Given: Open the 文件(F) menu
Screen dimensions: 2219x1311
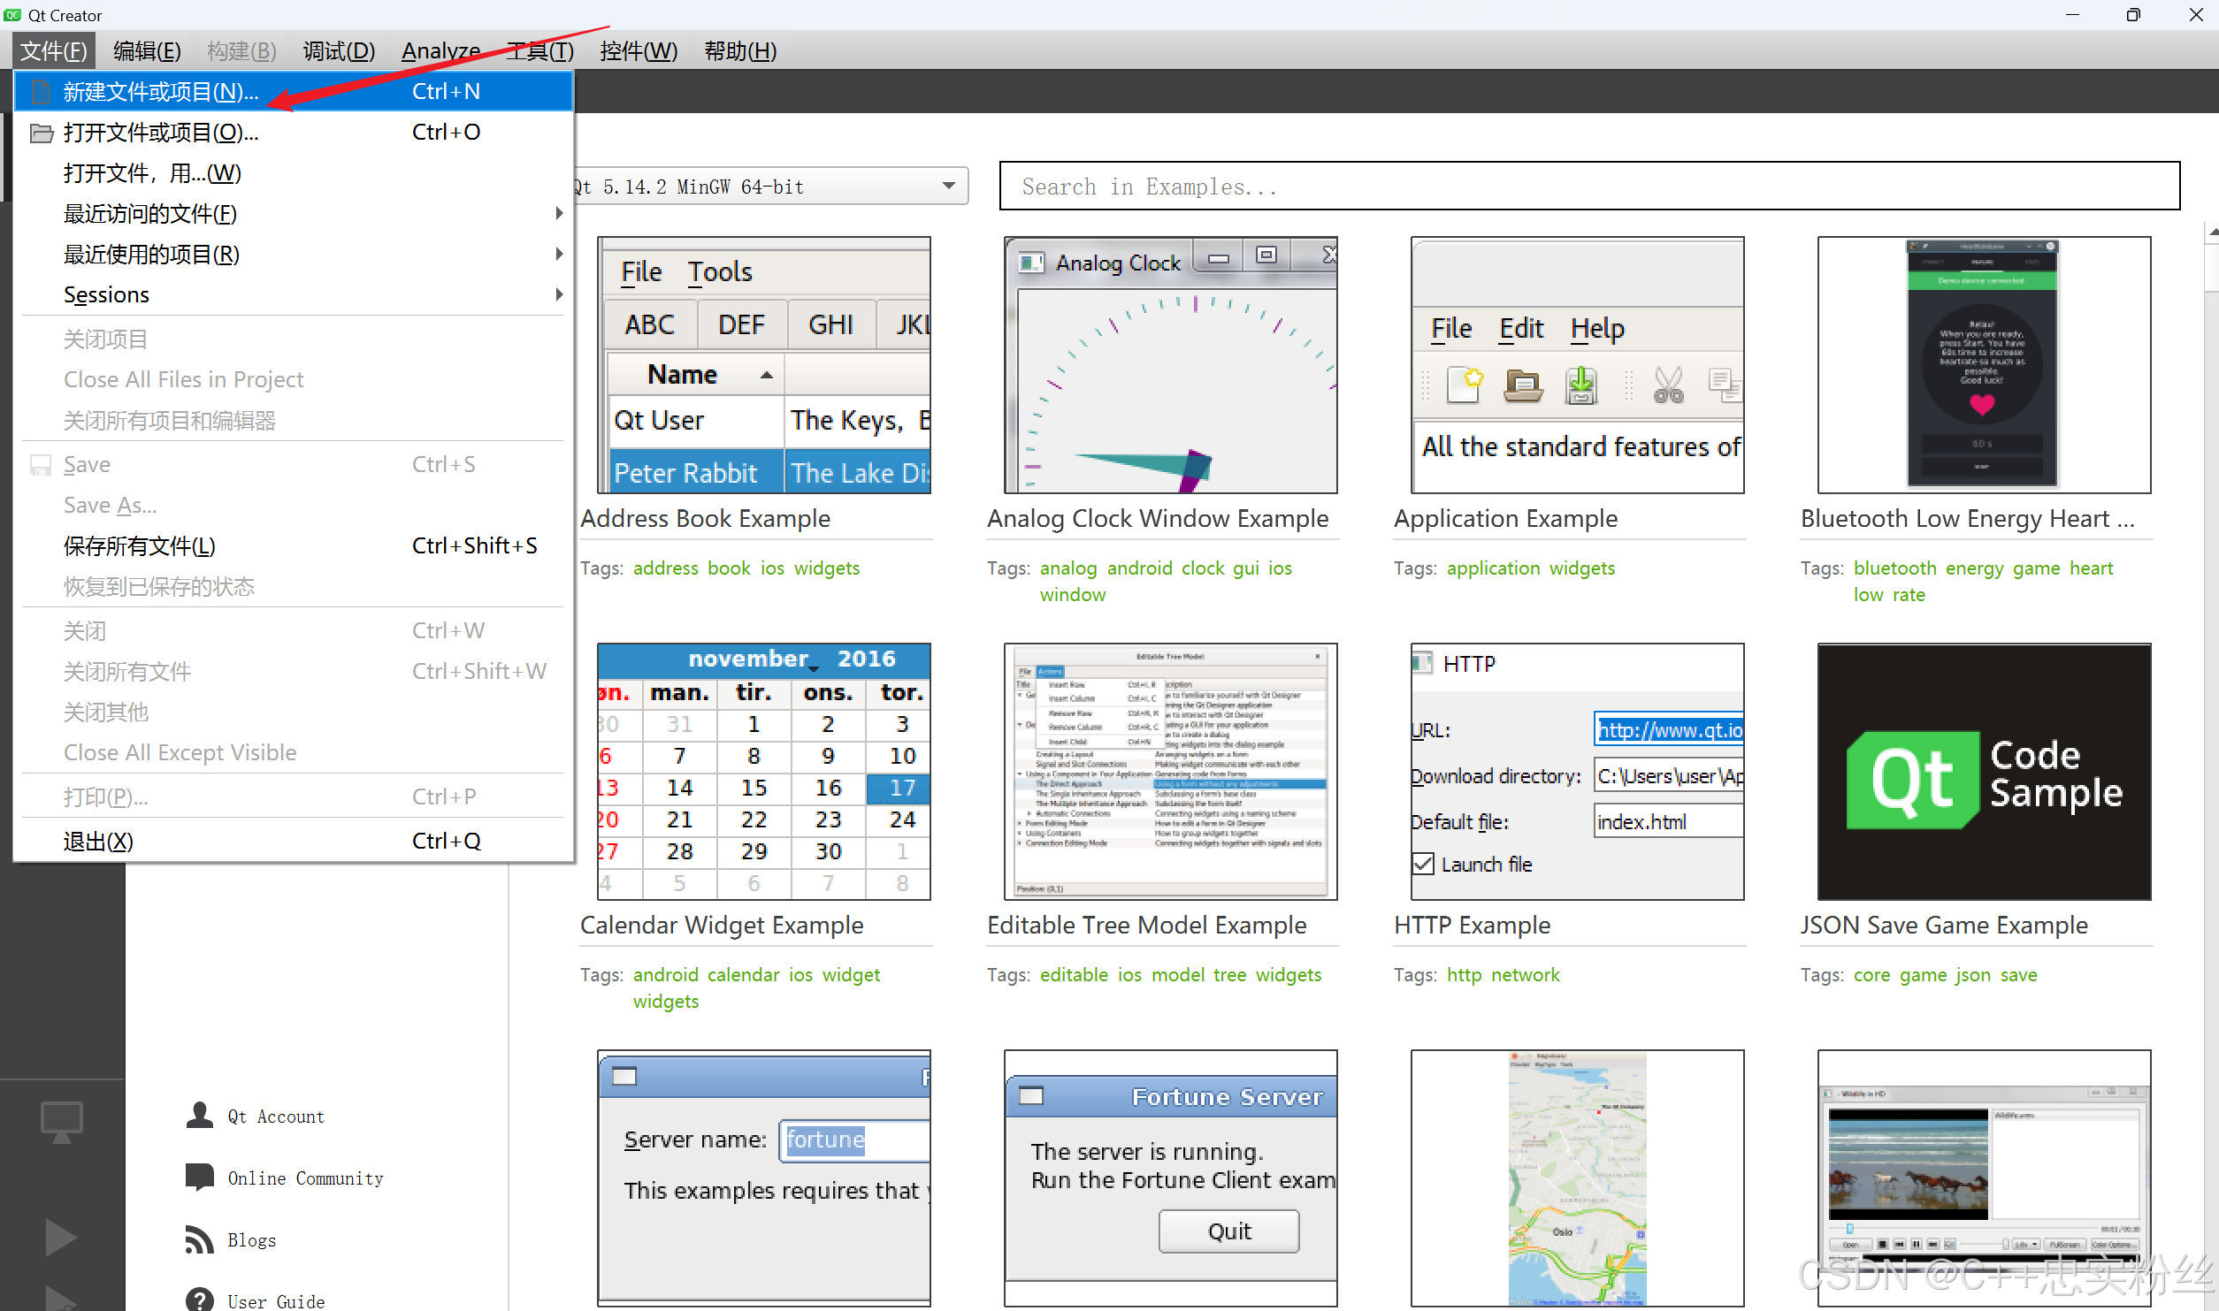Looking at the screenshot, I should pyautogui.click(x=54, y=50).
